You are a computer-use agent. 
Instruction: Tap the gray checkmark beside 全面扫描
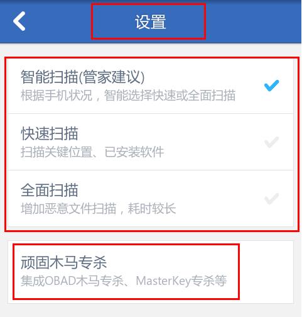271,199
